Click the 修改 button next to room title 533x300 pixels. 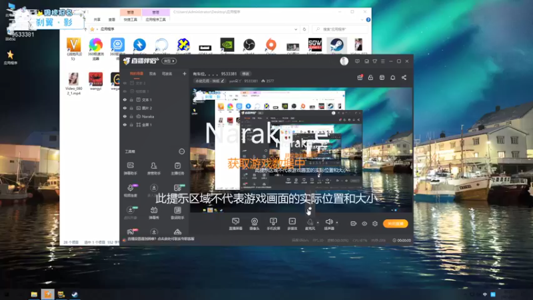coord(245,73)
